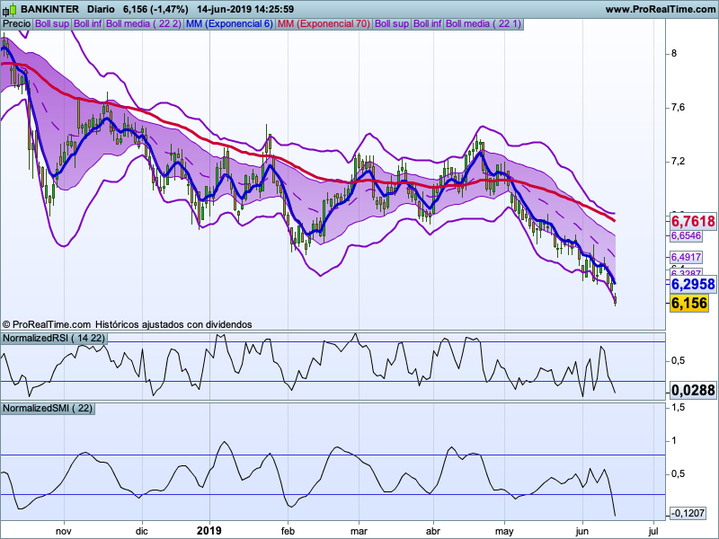
Task: Select the Boll media ( 22 2) legend
Action: pyautogui.click(x=144, y=24)
